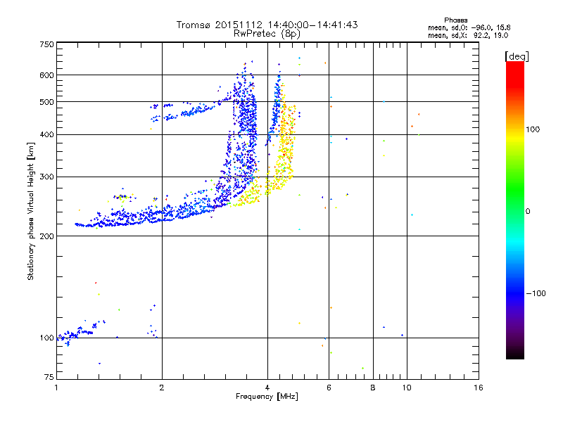
Task: Click the y-axis tick label '400'
Action: click(46, 134)
